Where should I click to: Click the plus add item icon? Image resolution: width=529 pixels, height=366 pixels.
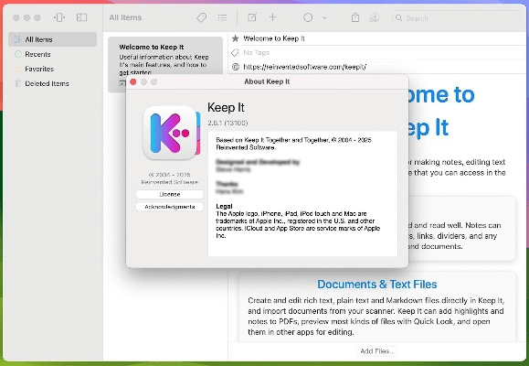pos(272,17)
